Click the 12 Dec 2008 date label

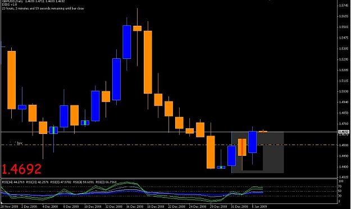[x=113, y=207]
